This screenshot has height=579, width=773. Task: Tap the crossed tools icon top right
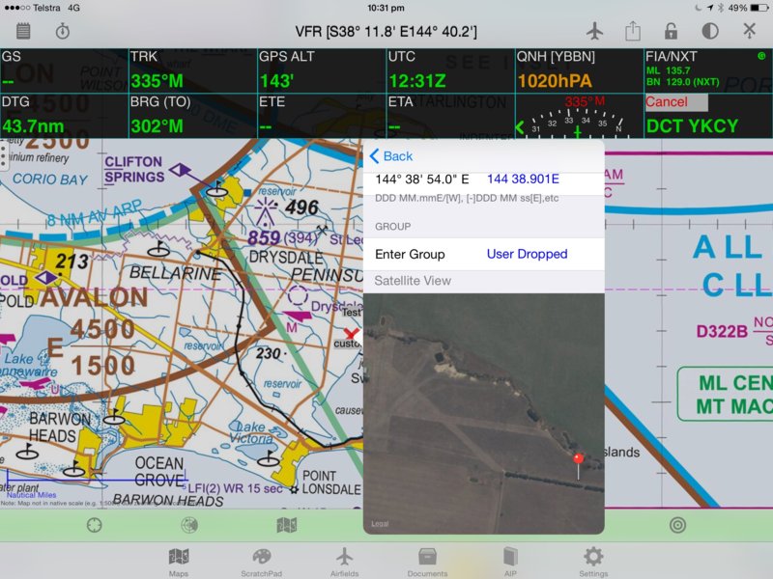coord(750,31)
